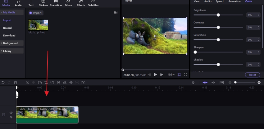Click the timeline zoom slider handle
The width and height of the screenshot is (264, 129).
tap(235, 82)
